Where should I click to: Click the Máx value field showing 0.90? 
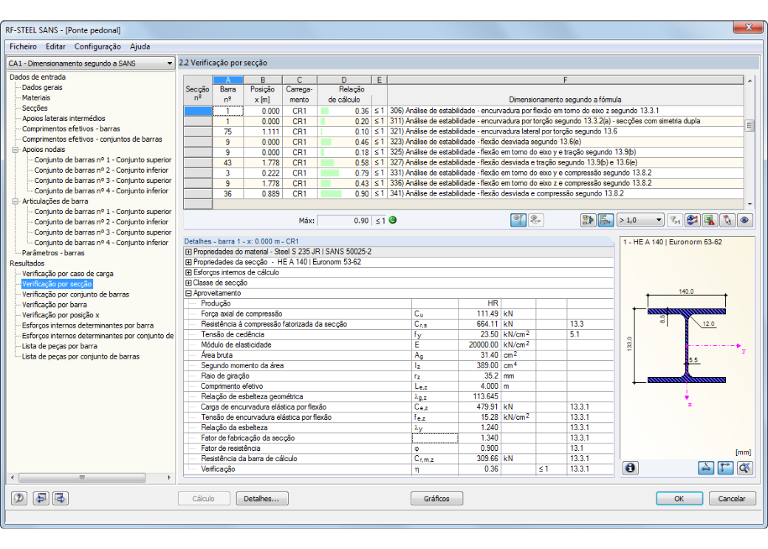click(344, 221)
